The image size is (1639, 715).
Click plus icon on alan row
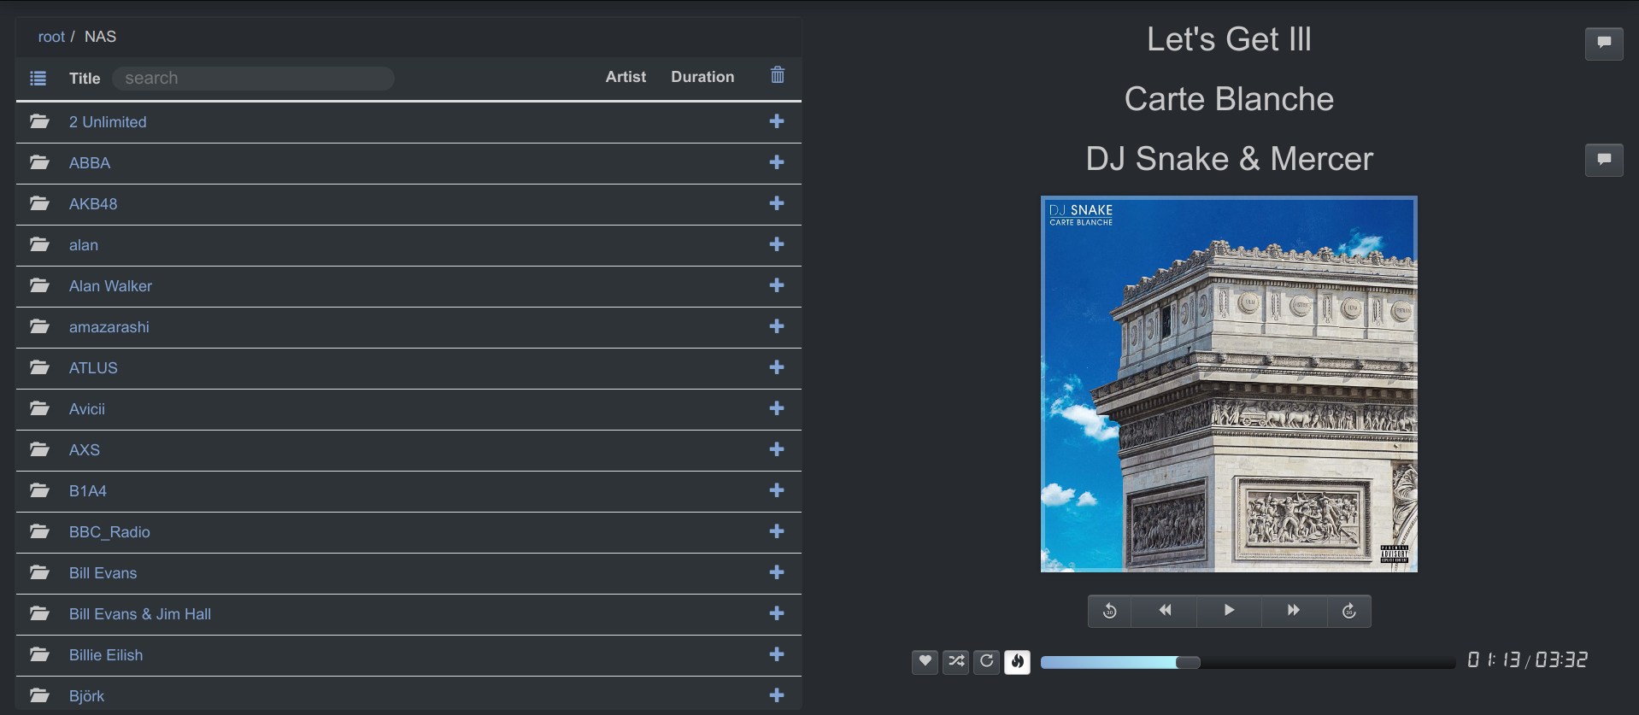(x=777, y=244)
